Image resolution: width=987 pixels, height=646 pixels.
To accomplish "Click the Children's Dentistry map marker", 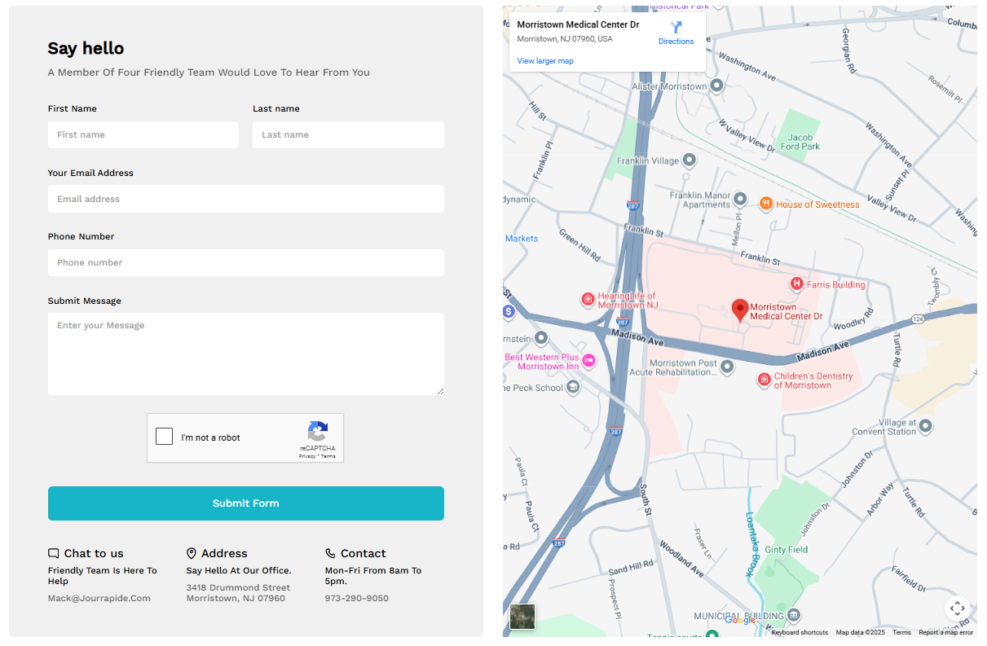I will click(764, 380).
